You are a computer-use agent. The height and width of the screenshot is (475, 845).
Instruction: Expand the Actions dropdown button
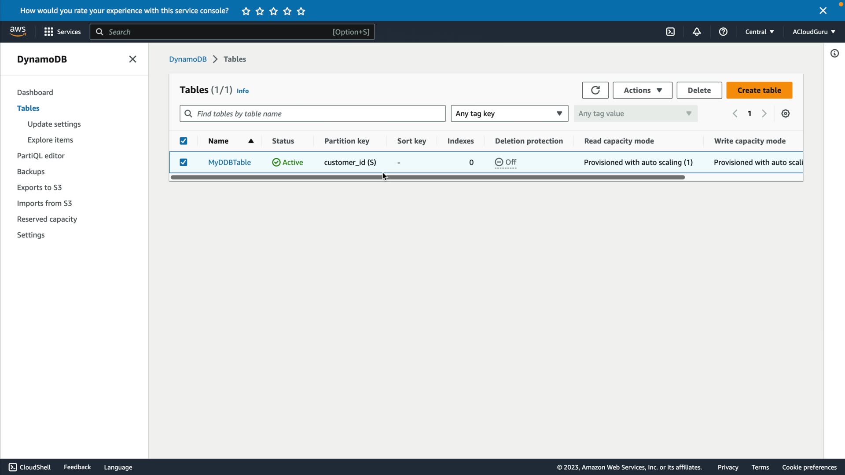pos(642,90)
